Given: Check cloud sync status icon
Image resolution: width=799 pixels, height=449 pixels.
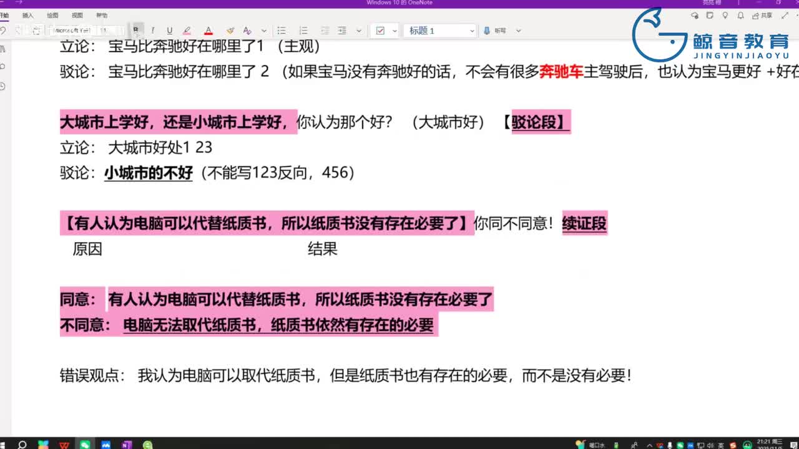Looking at the screenshot, I should [x=695, y=15].
